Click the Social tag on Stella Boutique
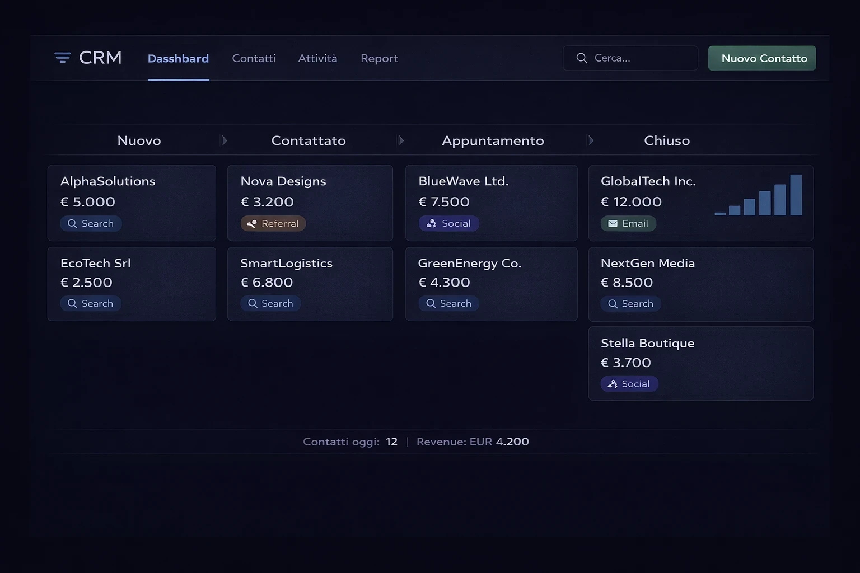 (x=629, y=384)
